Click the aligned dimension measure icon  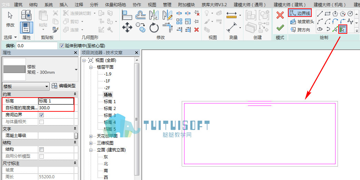[x=232, y=27]
